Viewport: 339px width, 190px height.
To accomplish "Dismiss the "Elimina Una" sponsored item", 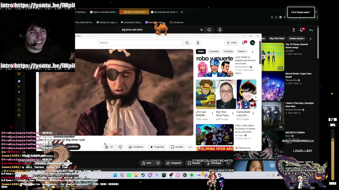I will (236, 148).
